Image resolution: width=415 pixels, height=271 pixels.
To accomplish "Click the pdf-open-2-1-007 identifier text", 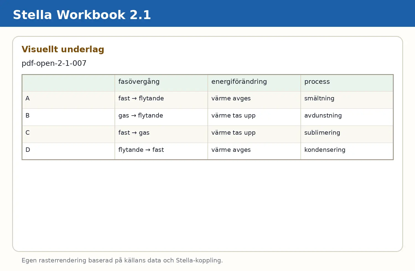I will pos(54,63).
